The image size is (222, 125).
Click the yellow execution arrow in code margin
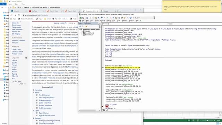point(103,68)
